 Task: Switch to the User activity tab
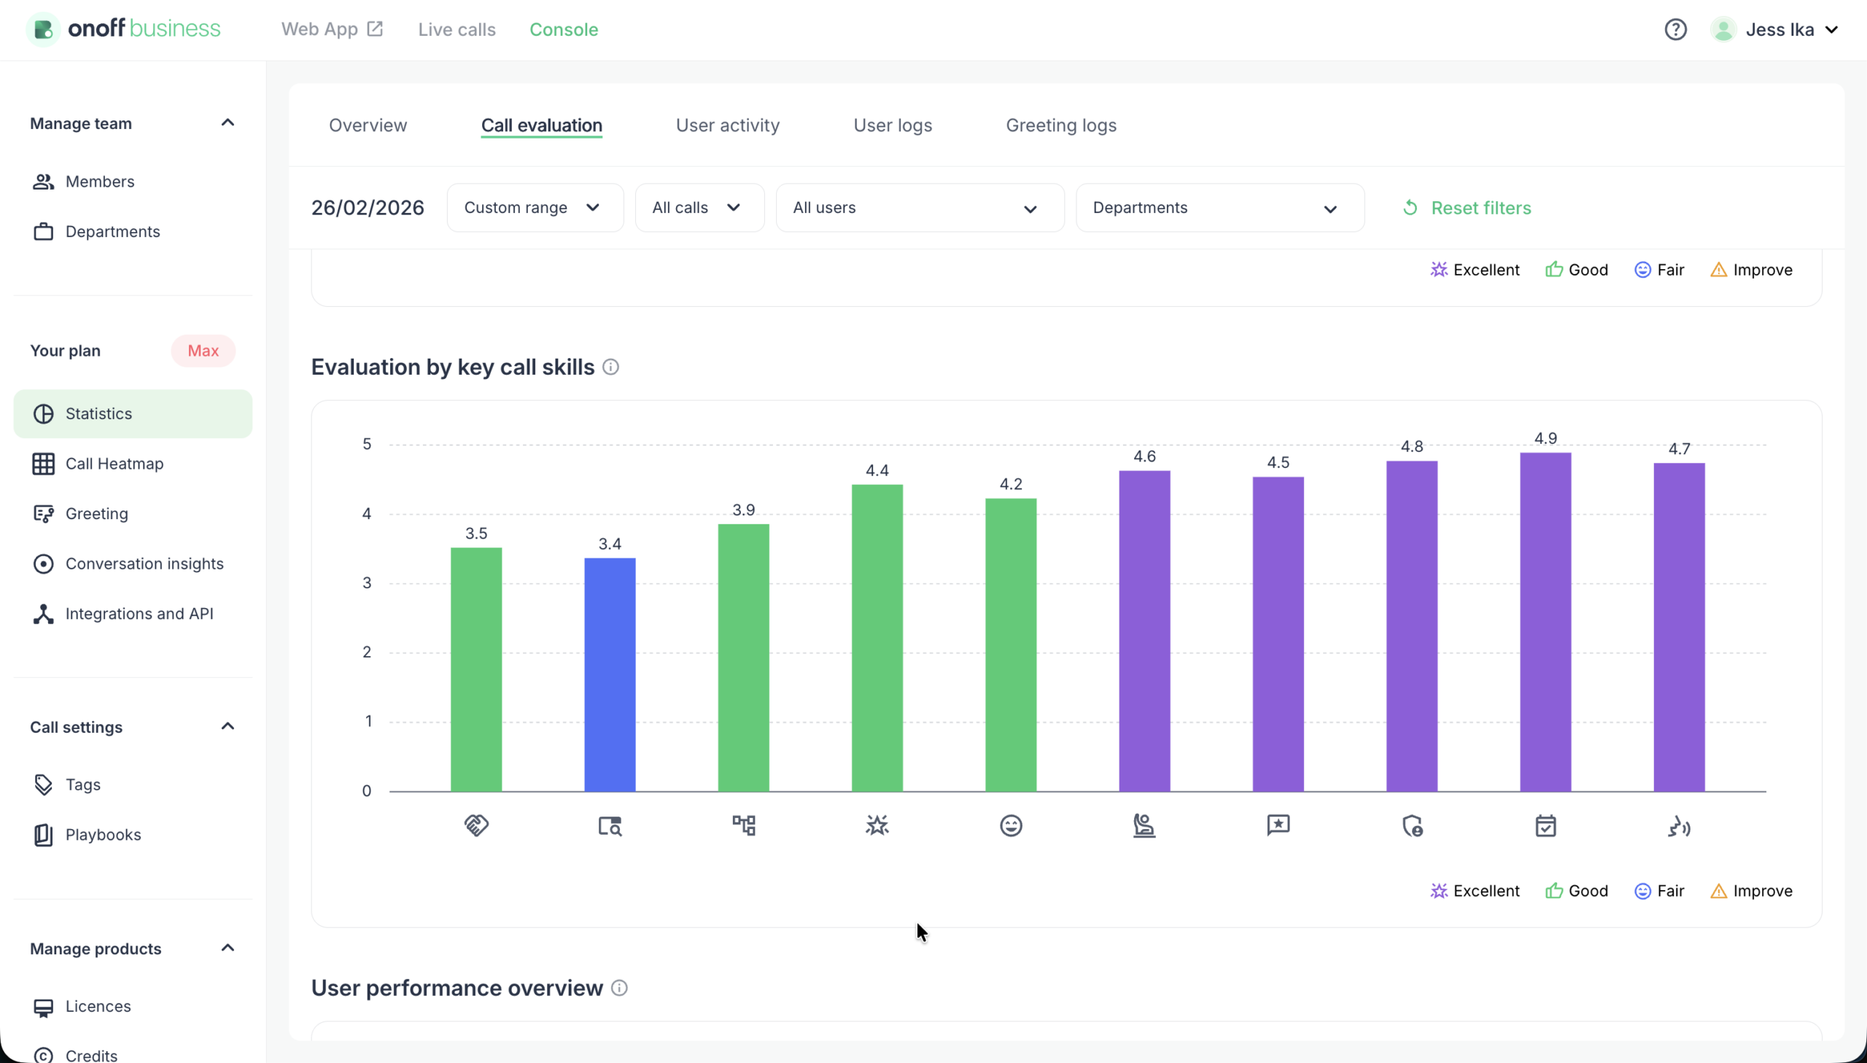[x=726, y=125]
